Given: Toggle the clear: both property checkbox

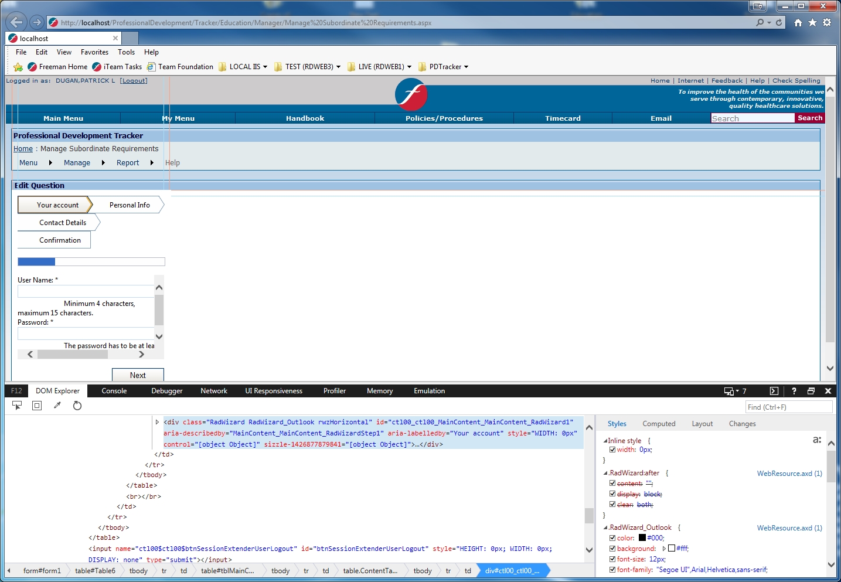Looking at the screenshot, I should [x=612, y=505].
